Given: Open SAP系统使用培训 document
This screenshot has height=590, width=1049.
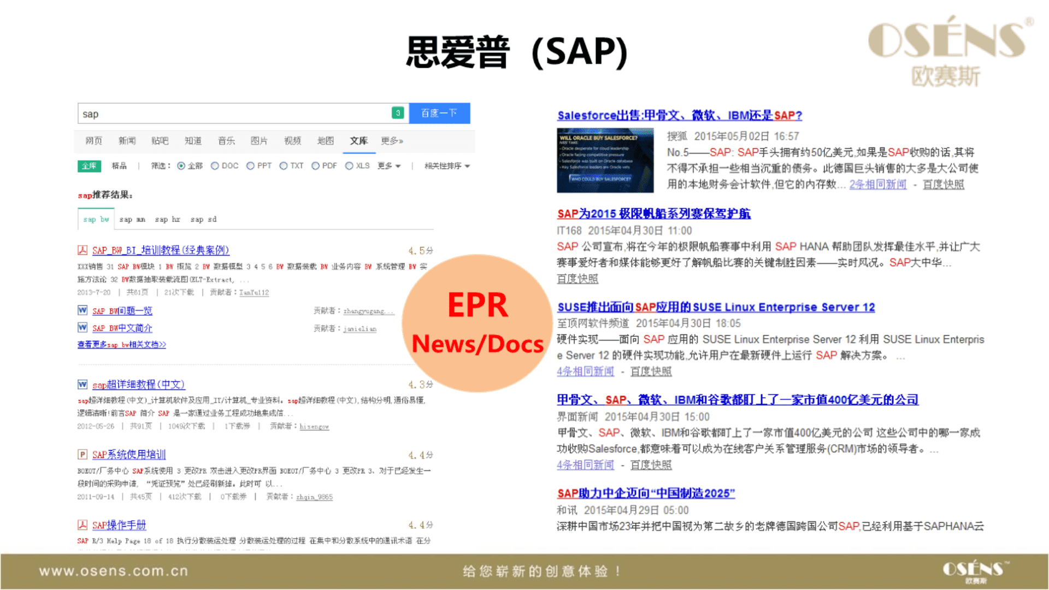Looking at the screenshot, I should coord(129,455).
